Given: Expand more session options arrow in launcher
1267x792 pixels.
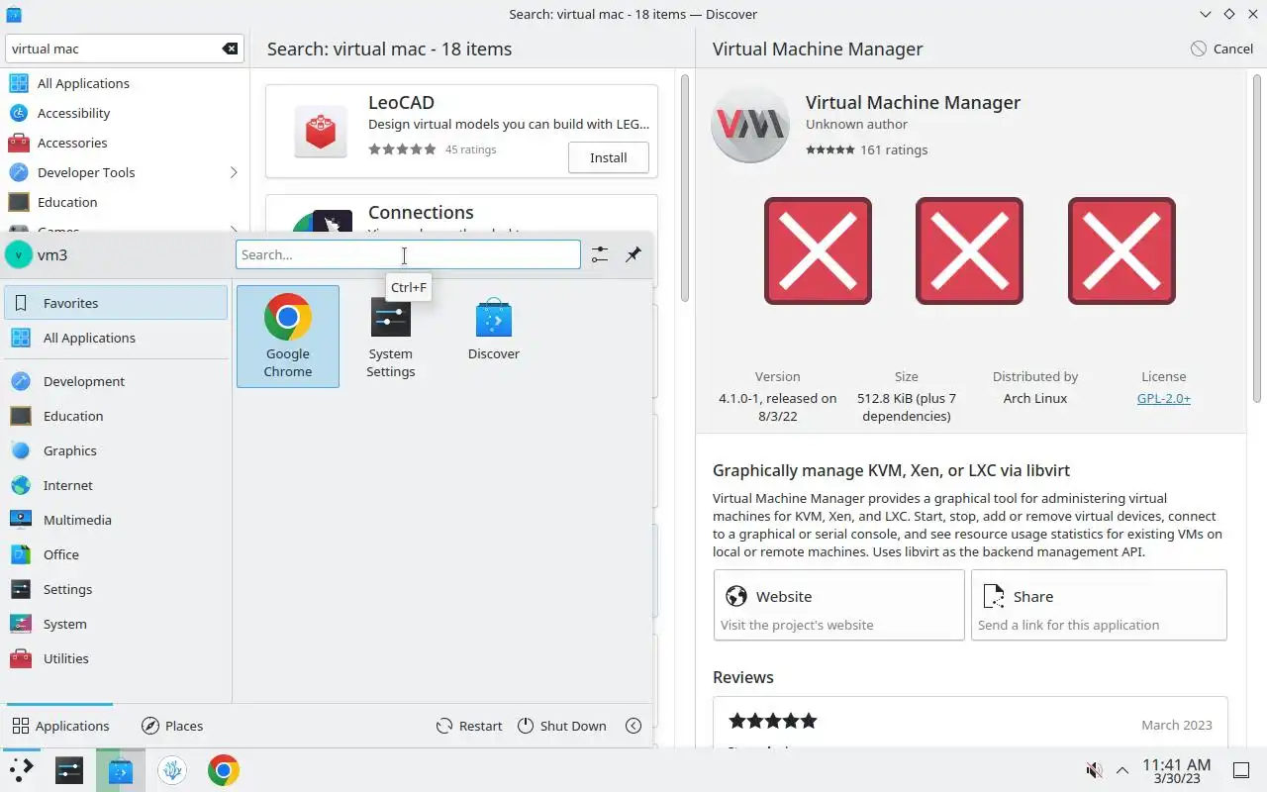Looking at the screenshot, I should tap(634, 726).
